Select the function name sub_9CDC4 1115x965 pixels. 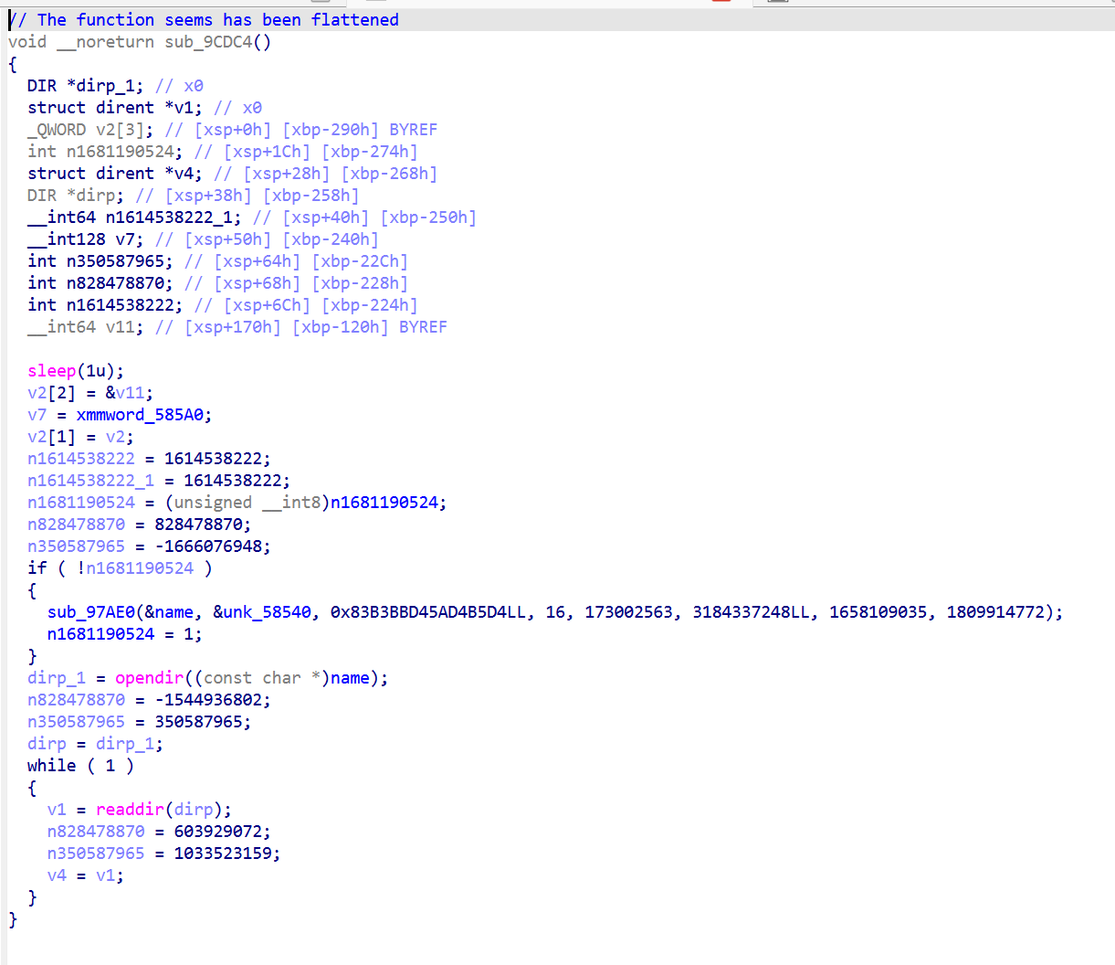click(210, 41)
